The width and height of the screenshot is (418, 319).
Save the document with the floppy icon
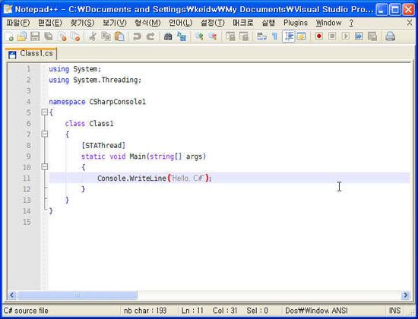[35, 36]
